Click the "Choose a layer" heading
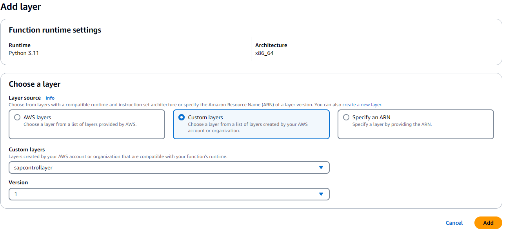The width and height of the screenshot is (505, 231). [35, 84]
